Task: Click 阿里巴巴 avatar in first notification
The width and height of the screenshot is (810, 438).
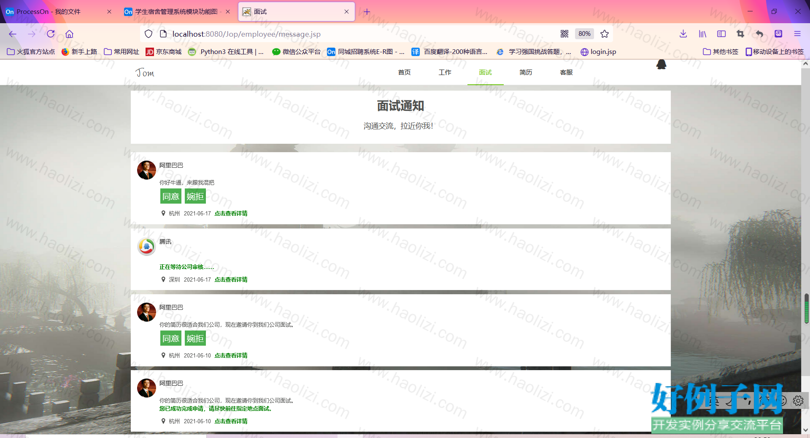Action: (146, 170)
